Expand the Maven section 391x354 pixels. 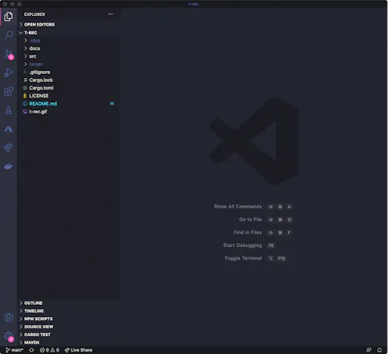coord(69,343)
